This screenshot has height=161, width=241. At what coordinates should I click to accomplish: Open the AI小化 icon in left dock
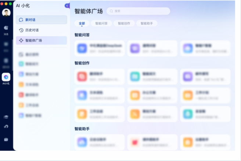6,78
